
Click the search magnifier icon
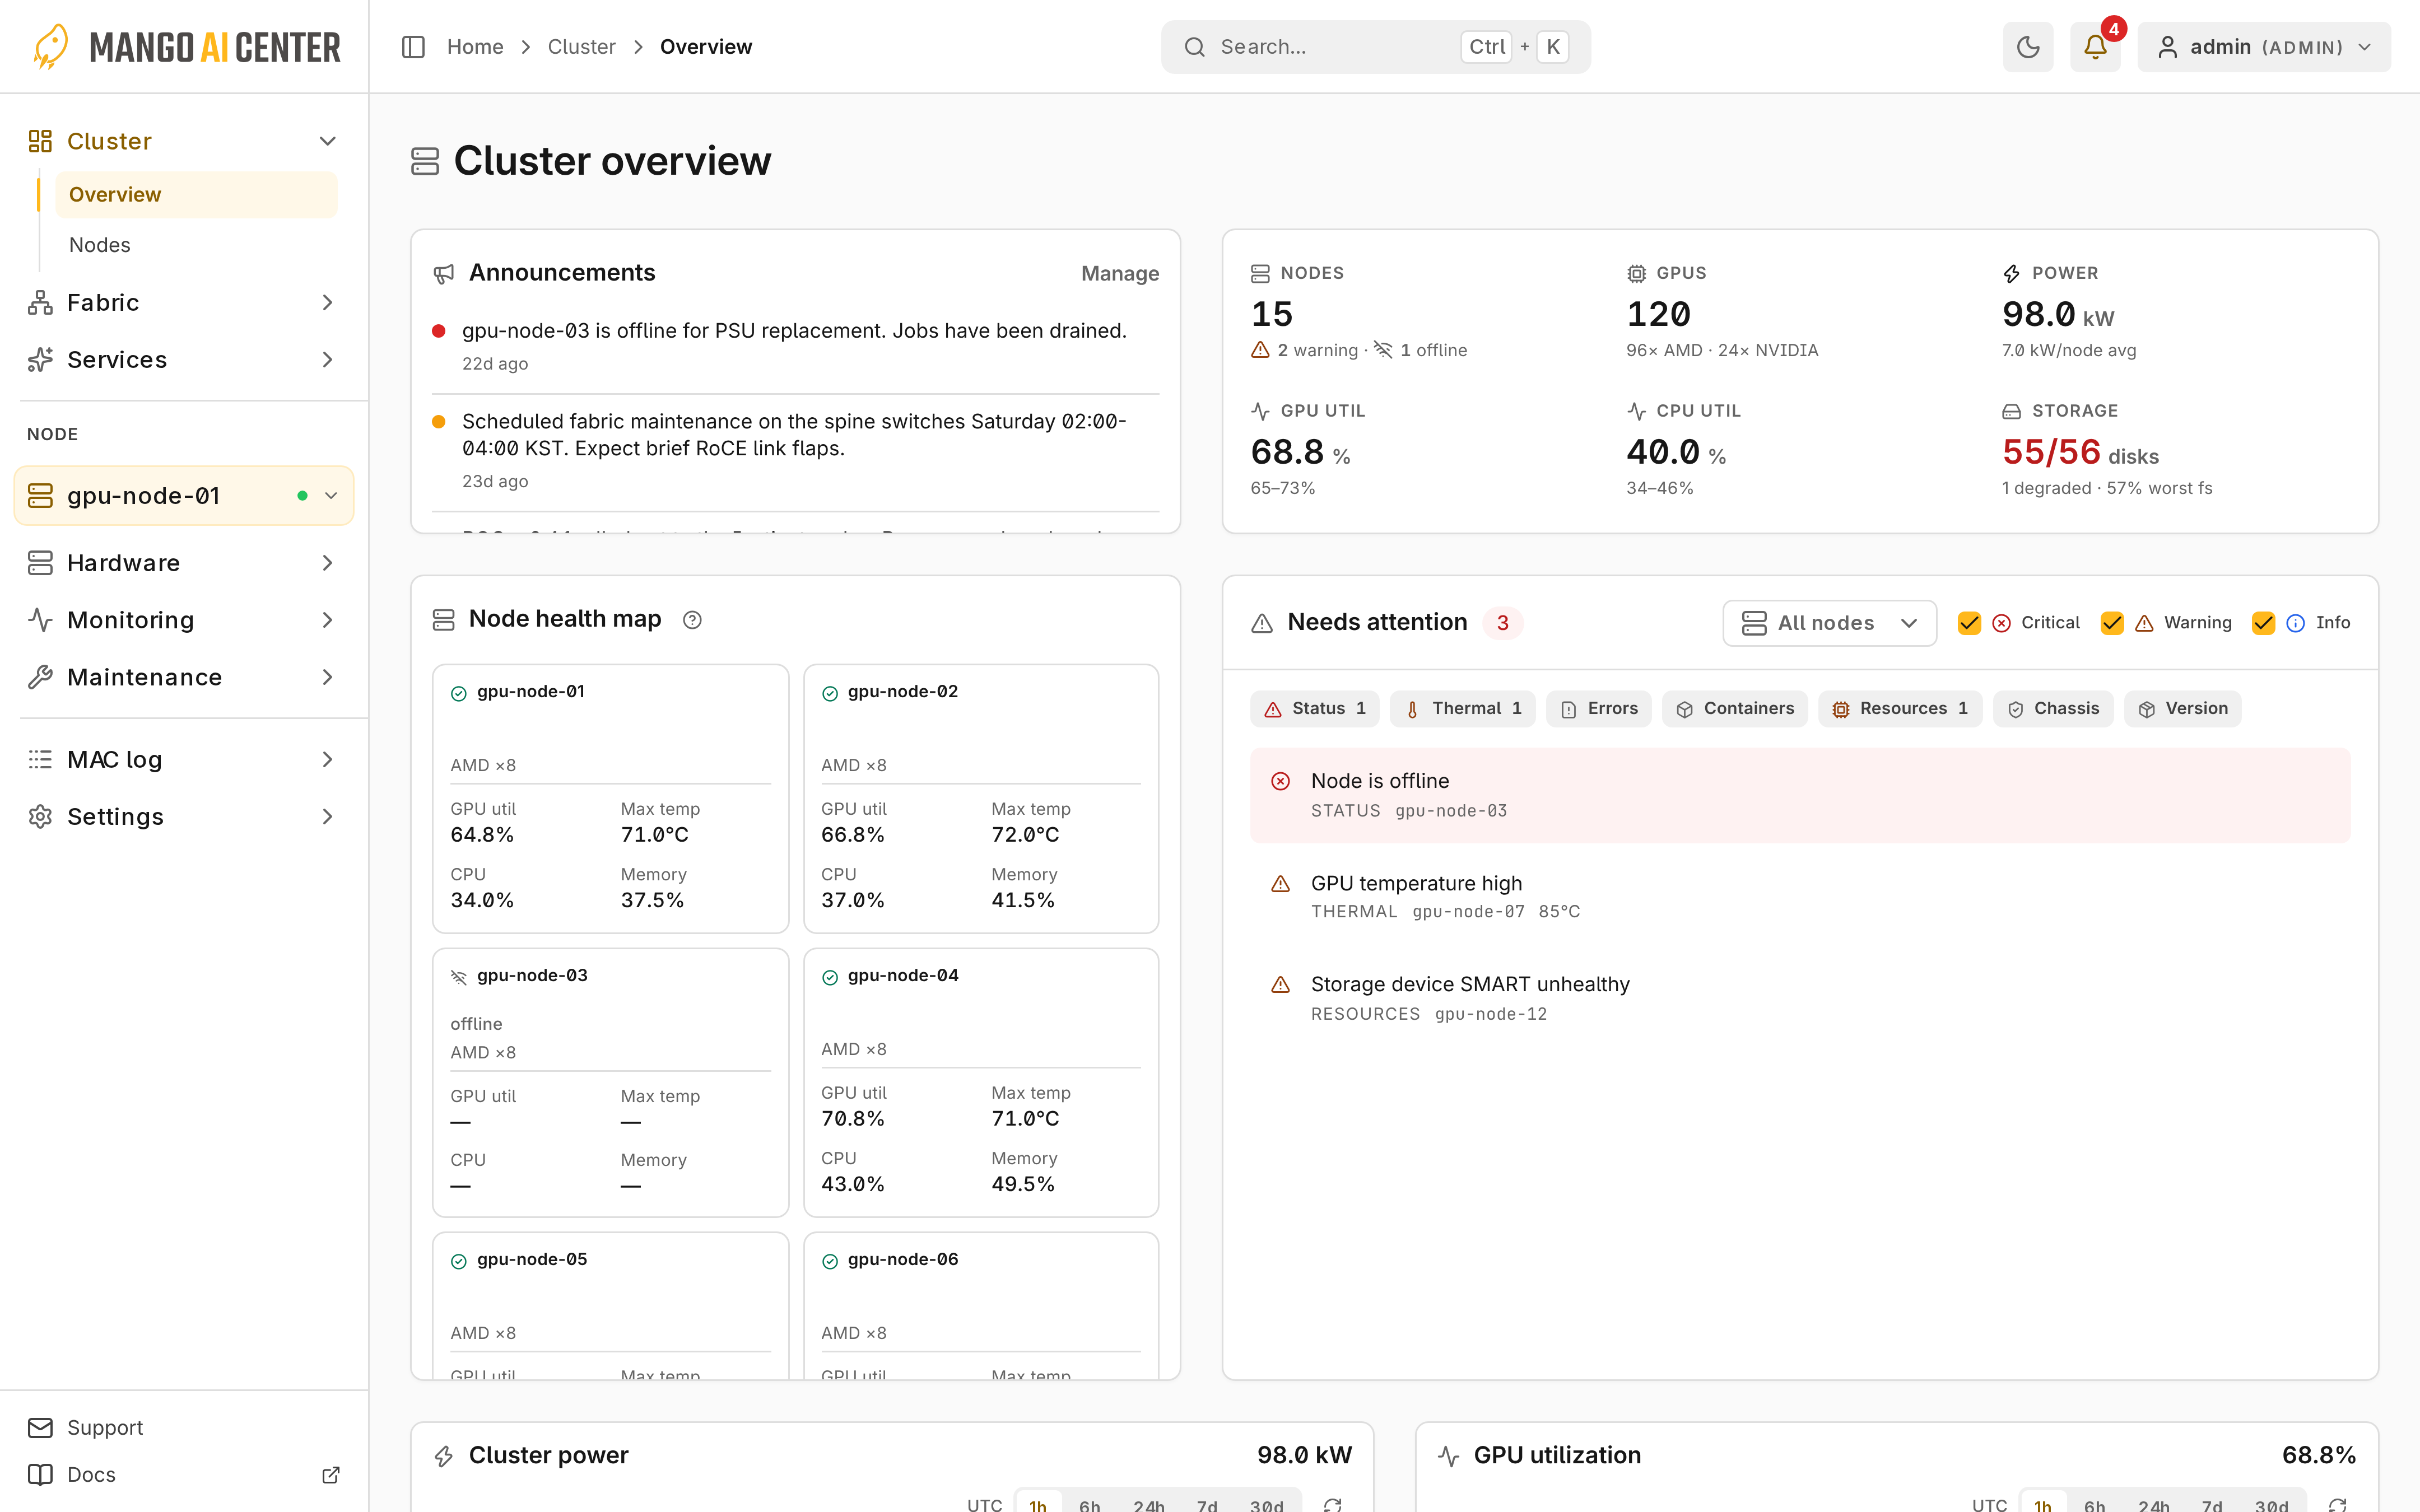click(x=1194, y=47)
